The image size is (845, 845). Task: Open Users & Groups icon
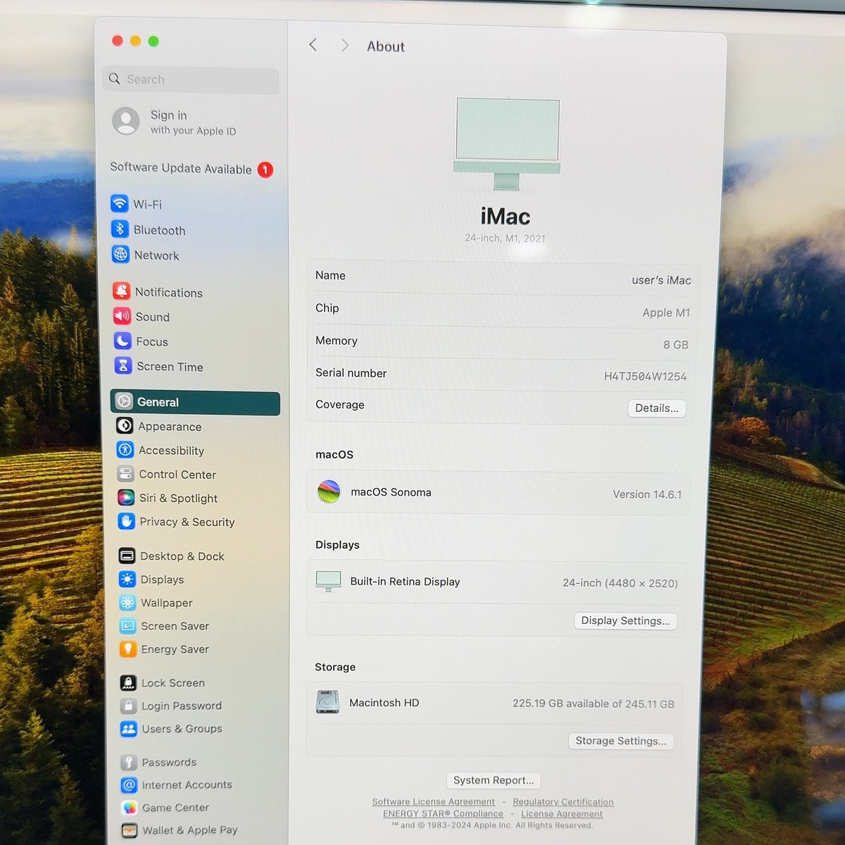click(129, 729)
